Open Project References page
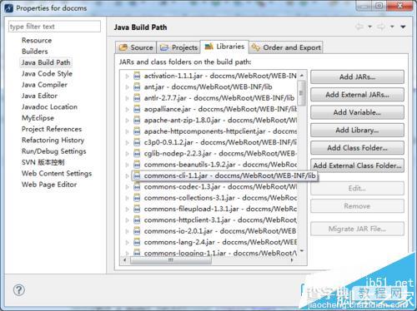417x311 pixels. [x=52, y=129]
